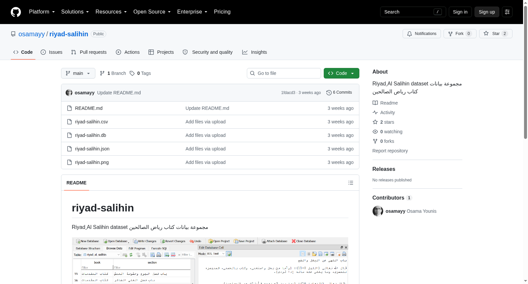Open the Pull requests tab
Screen dimensions: 528x284
point(89,52)
